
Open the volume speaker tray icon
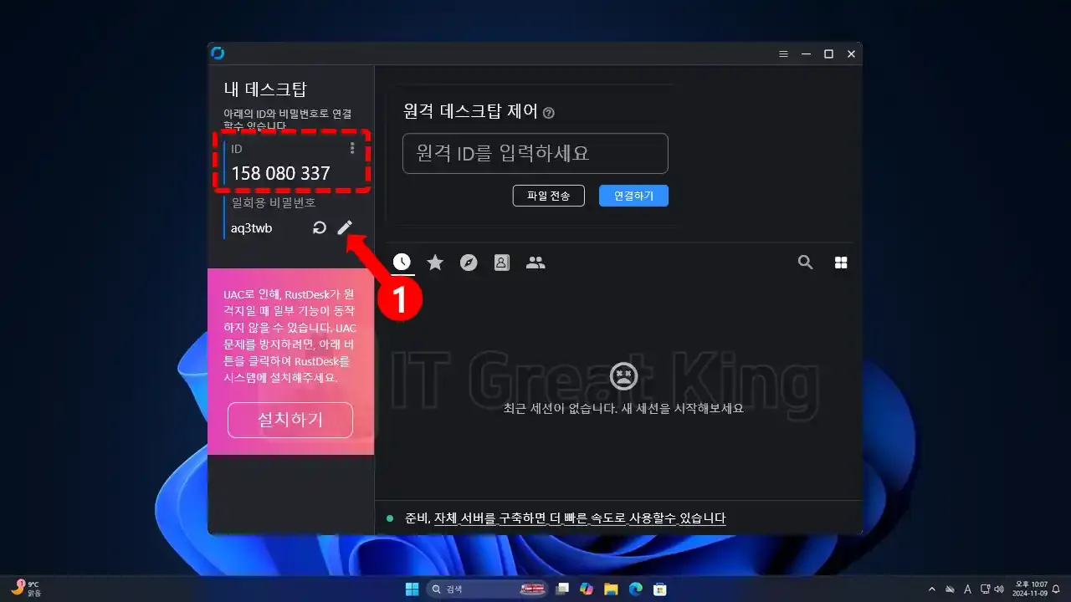click(999, 589)
